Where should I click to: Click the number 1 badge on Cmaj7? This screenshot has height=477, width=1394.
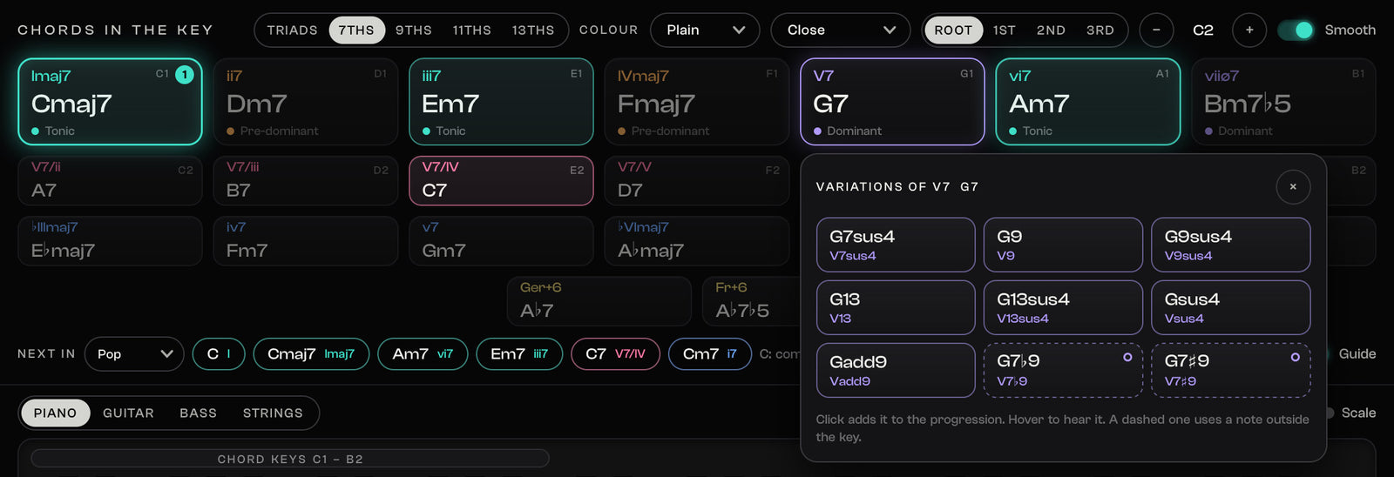pos(185,75)
